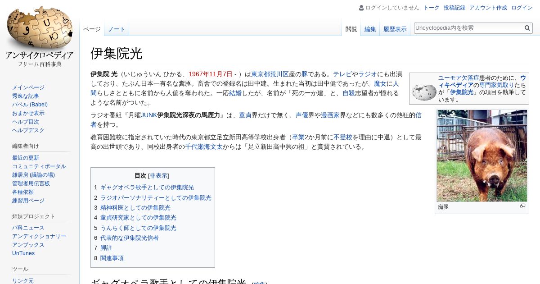Open バベル (Babel) sidebar link
The width and height of the screenshot is (540, 284).
[x=30, y=105]
